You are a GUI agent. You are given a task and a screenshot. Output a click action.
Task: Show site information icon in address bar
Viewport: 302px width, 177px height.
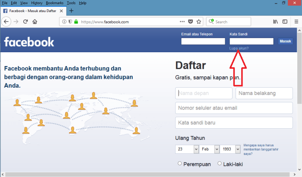(x=64, y=22)
